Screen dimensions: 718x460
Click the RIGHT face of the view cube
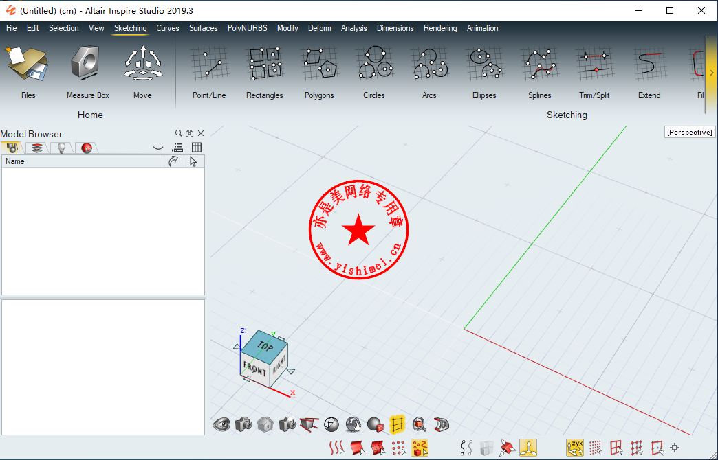279,365
